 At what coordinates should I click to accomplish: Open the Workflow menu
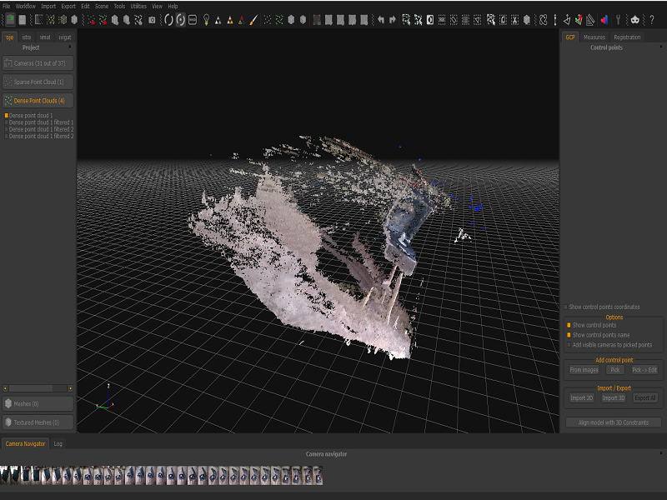click(x=26, y=7)
